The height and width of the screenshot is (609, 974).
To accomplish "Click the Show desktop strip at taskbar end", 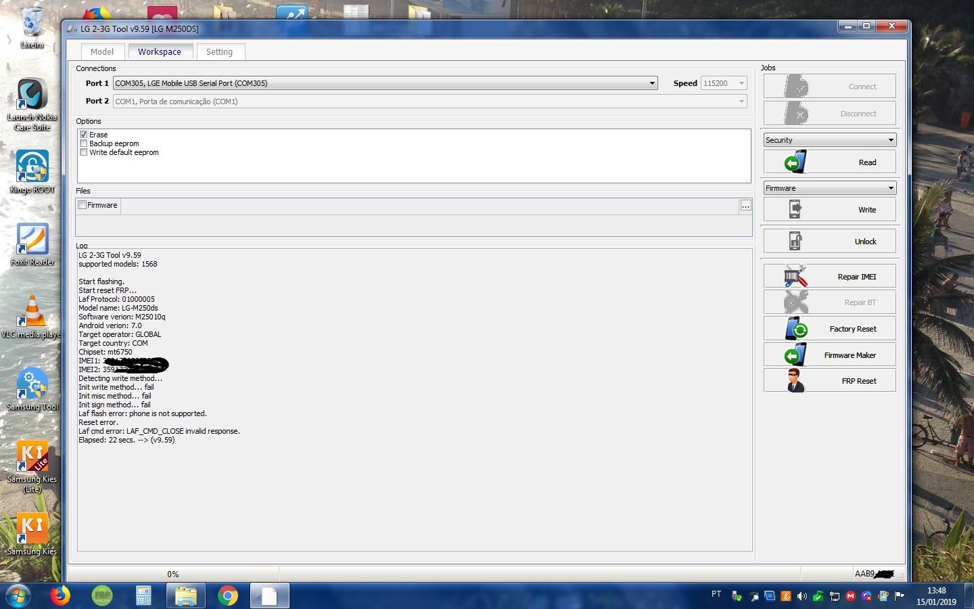I will point(969,596).
